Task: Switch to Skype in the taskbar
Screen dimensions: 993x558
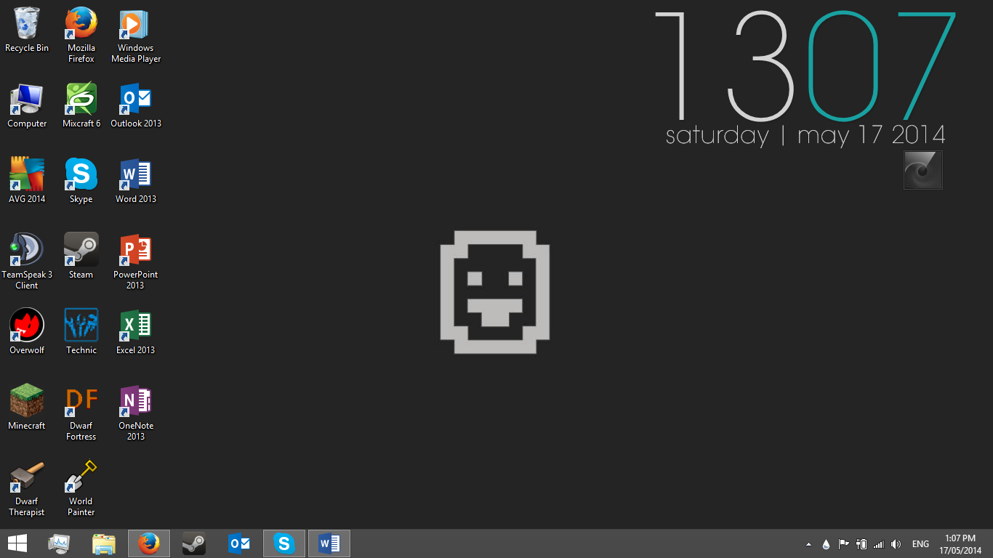Action: pos(284,543)
